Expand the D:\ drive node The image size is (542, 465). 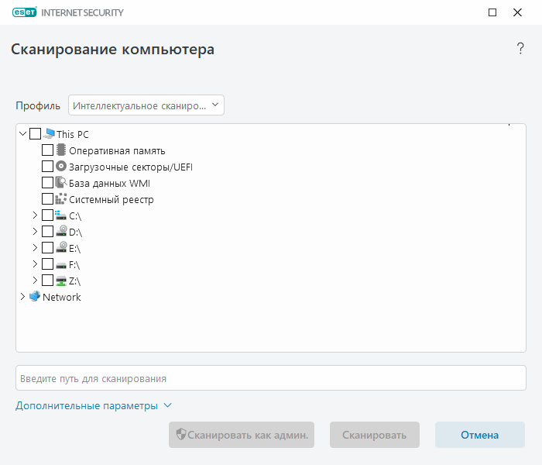point(35,231)
